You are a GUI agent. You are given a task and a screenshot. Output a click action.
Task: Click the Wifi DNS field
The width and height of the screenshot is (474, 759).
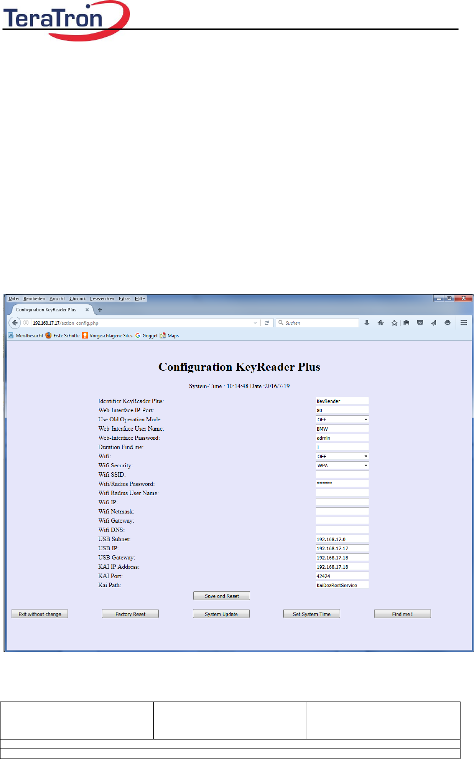(x=342, y=530)
